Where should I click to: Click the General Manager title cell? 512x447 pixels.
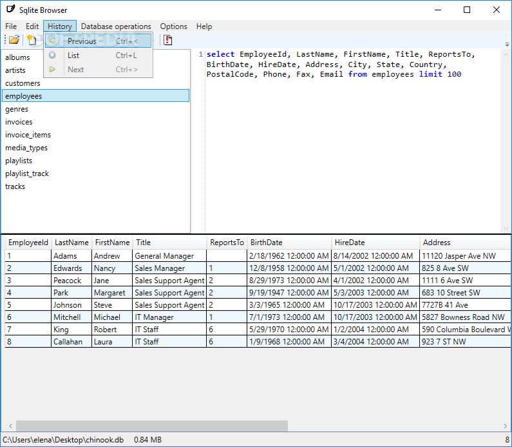click(x=169, y=255)
